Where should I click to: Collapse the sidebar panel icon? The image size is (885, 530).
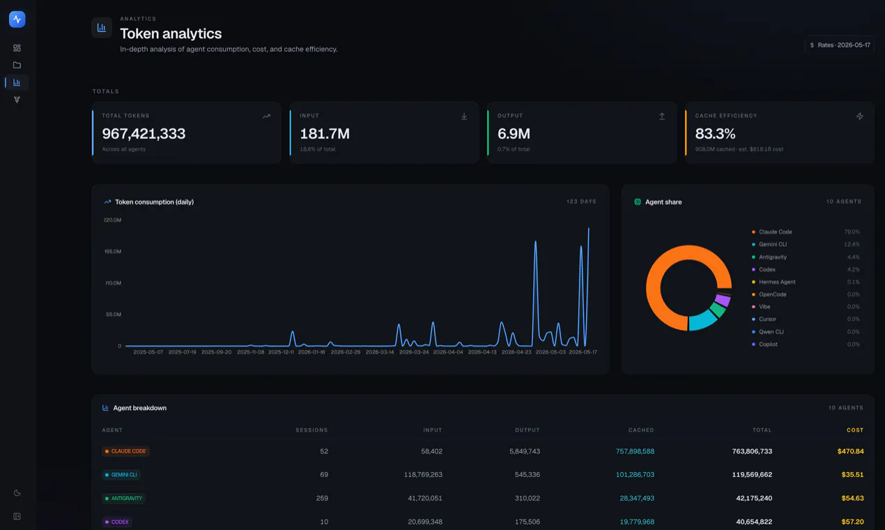[x=17, y=517]
